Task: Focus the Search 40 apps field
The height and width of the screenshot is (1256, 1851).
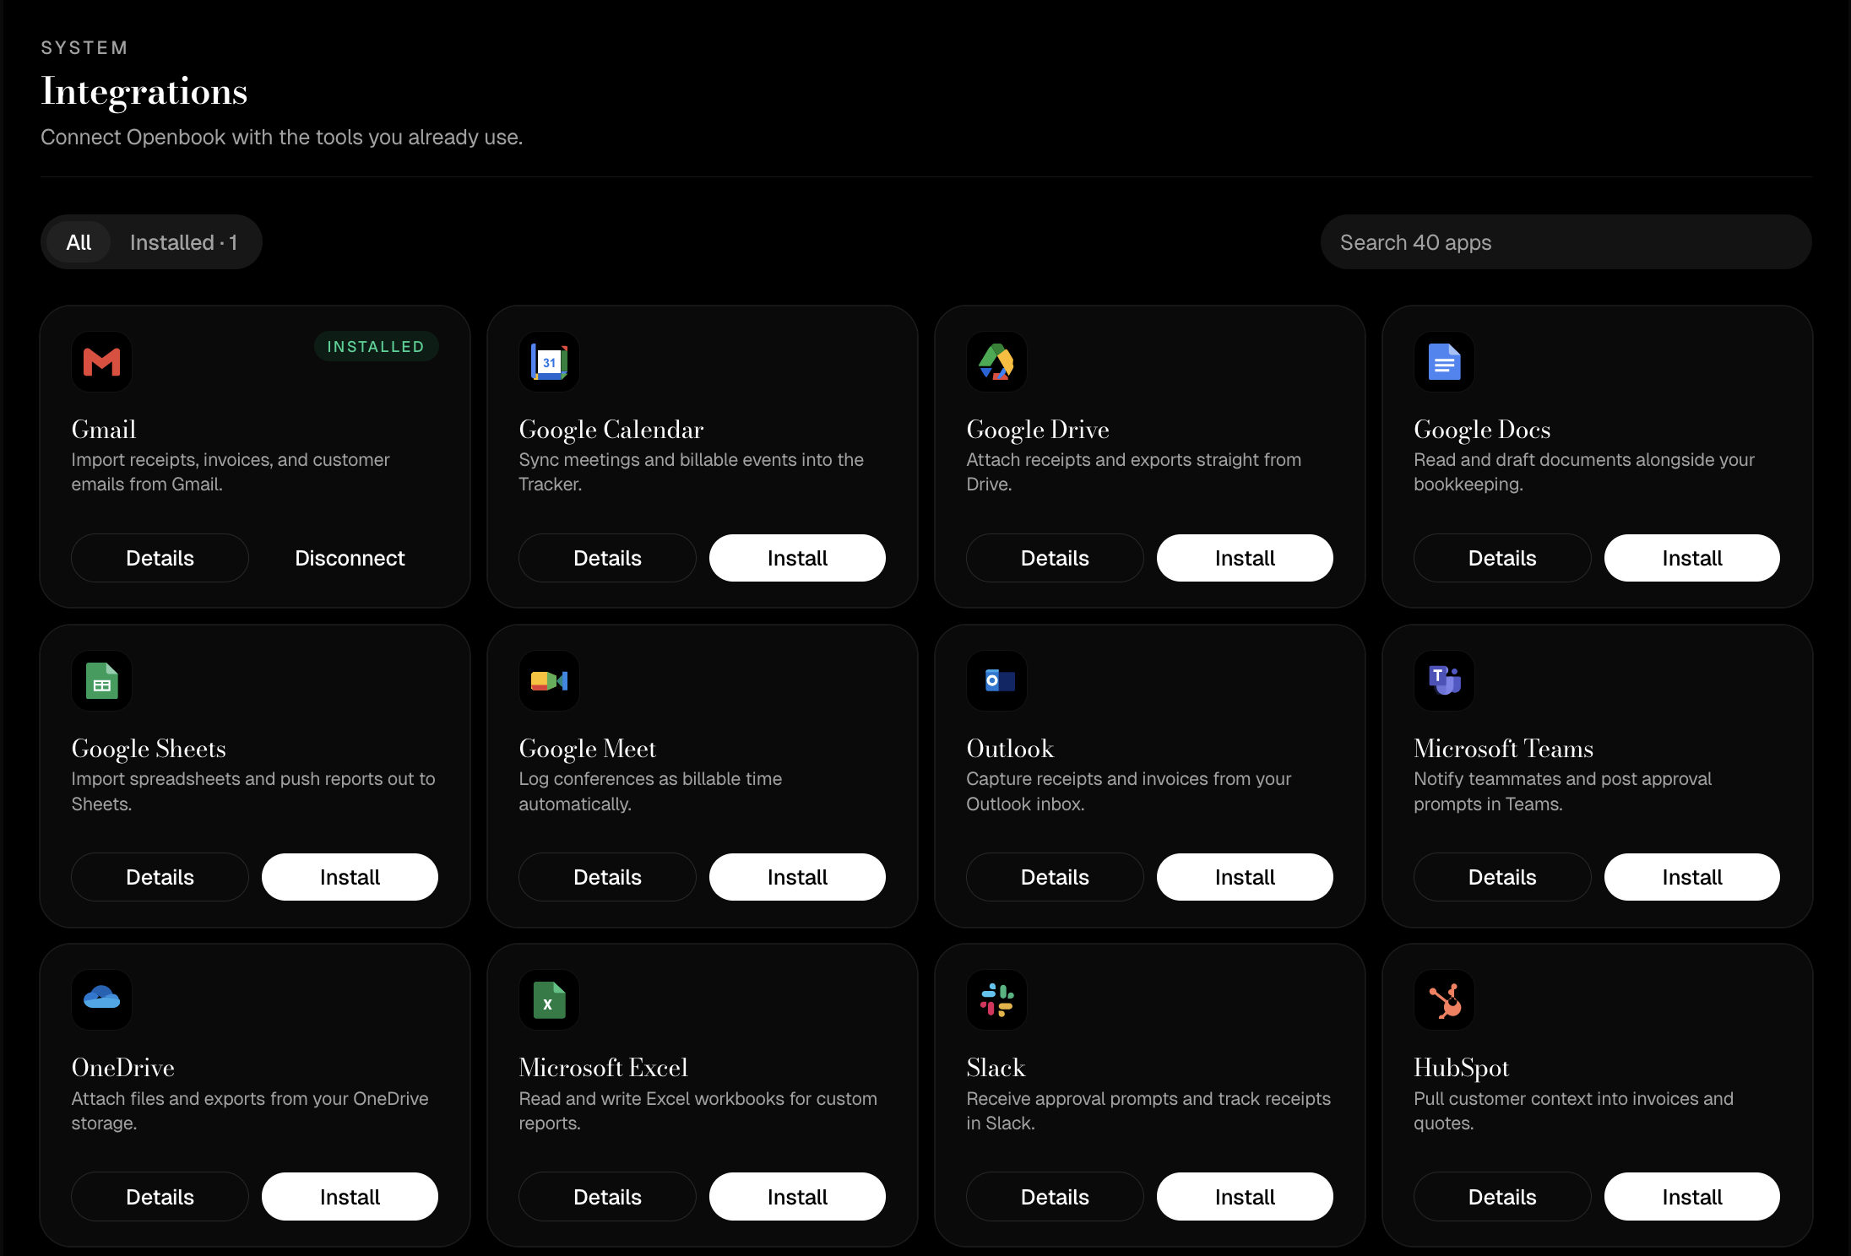Action: [x=1566, y=242]
